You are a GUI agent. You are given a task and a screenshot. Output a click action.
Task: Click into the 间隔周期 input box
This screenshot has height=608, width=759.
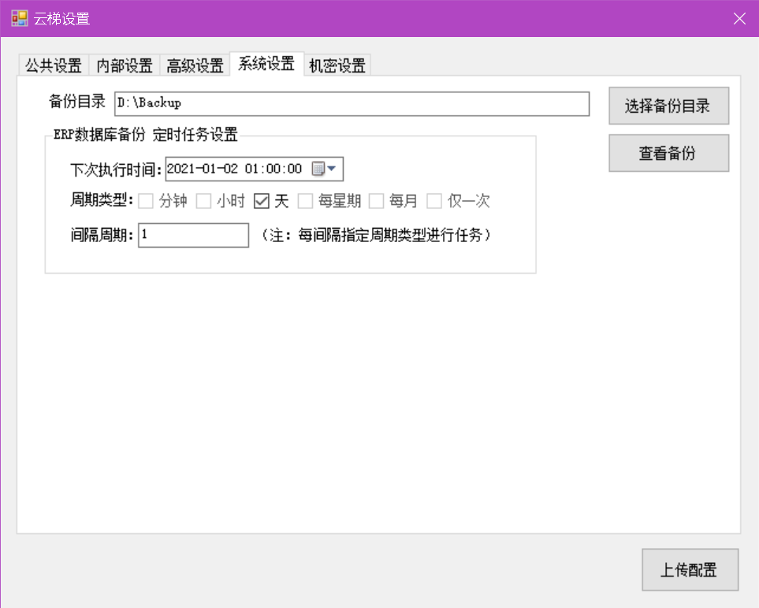[x=193, y=235]
